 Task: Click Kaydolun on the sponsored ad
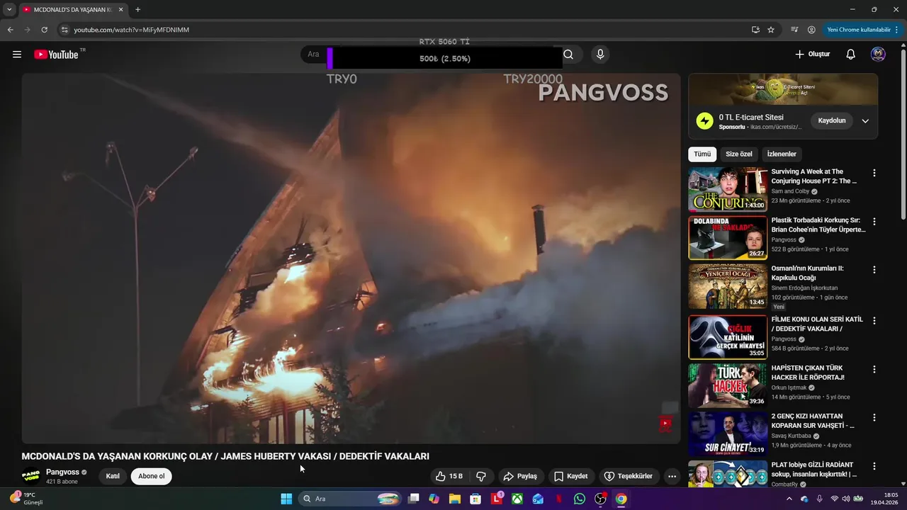click(x=832, y=120)
